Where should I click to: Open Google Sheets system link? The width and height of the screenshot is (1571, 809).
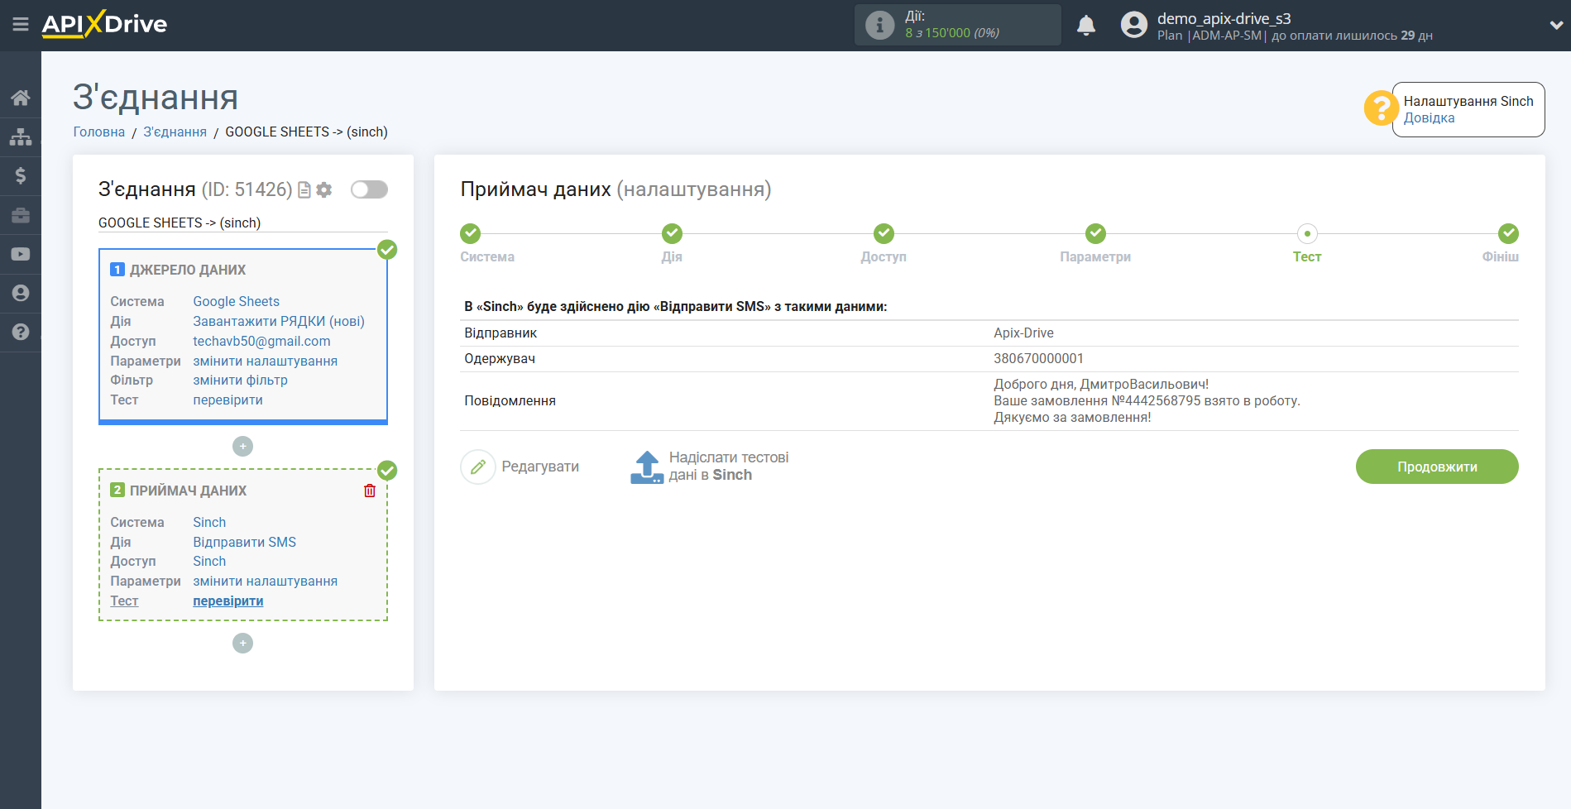237,301
